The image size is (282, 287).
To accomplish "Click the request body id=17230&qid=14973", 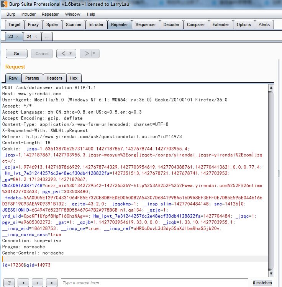I will coord(26,265).
